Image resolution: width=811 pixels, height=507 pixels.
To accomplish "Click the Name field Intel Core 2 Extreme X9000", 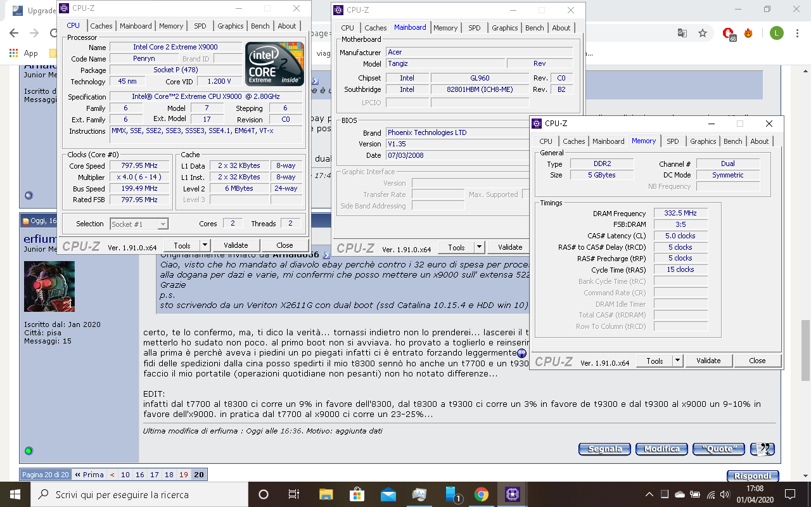I will coord(176,48).
